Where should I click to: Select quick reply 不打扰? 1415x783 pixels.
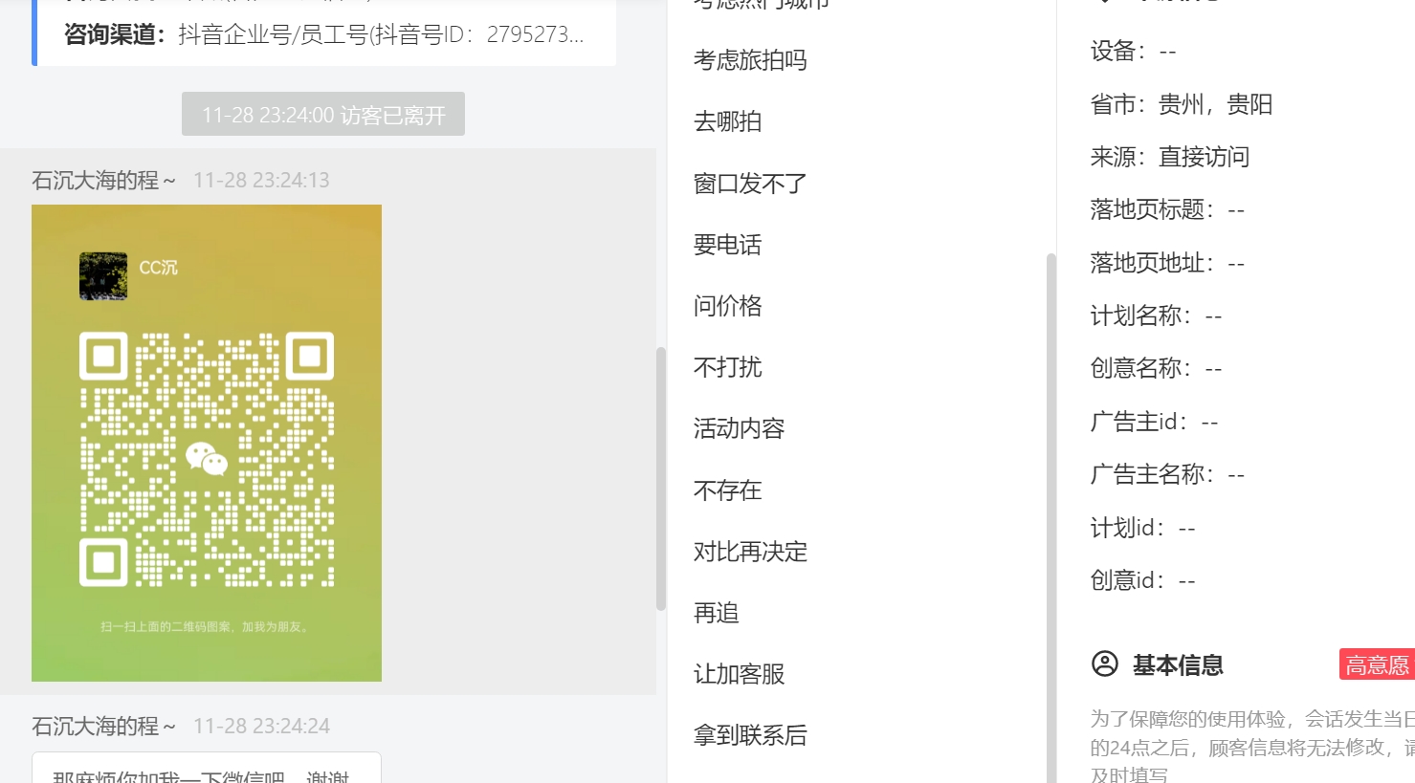pyautogui.click(x=727, y=367)
